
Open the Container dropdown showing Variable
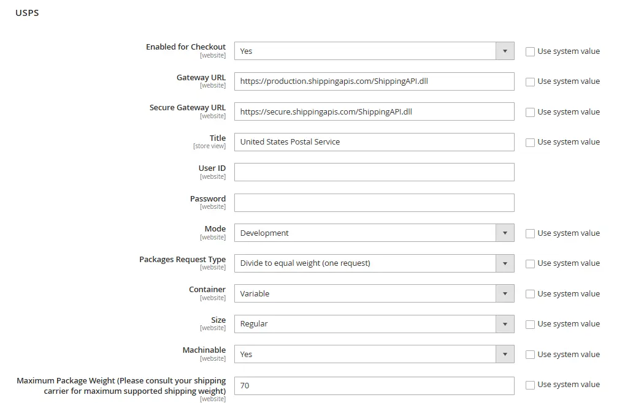click(505, 293)
